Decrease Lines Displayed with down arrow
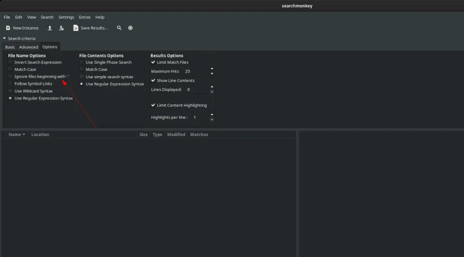This screenshot has width=464, height=257. (x=212, y=92)
